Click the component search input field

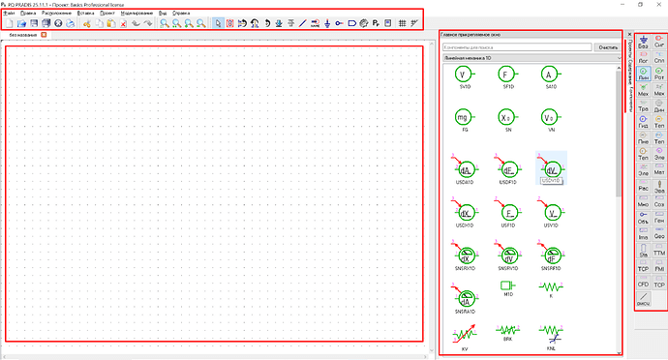coord(517,47)
